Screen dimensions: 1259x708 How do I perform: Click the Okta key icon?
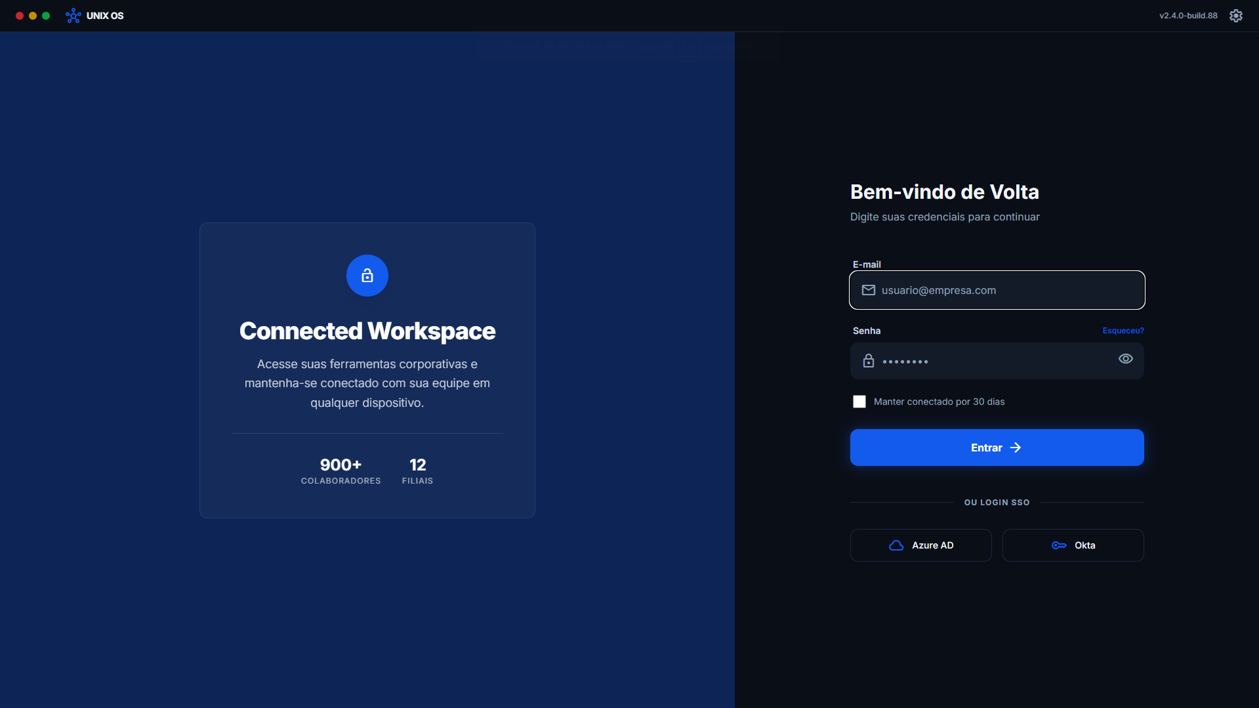[1059, 545]
